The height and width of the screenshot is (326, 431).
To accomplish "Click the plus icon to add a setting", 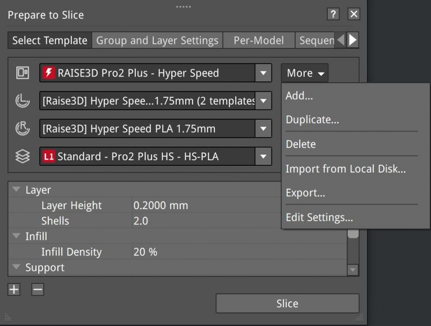I will coord(14,289).
